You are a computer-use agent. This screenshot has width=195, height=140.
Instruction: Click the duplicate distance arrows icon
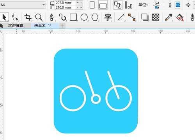188,5
